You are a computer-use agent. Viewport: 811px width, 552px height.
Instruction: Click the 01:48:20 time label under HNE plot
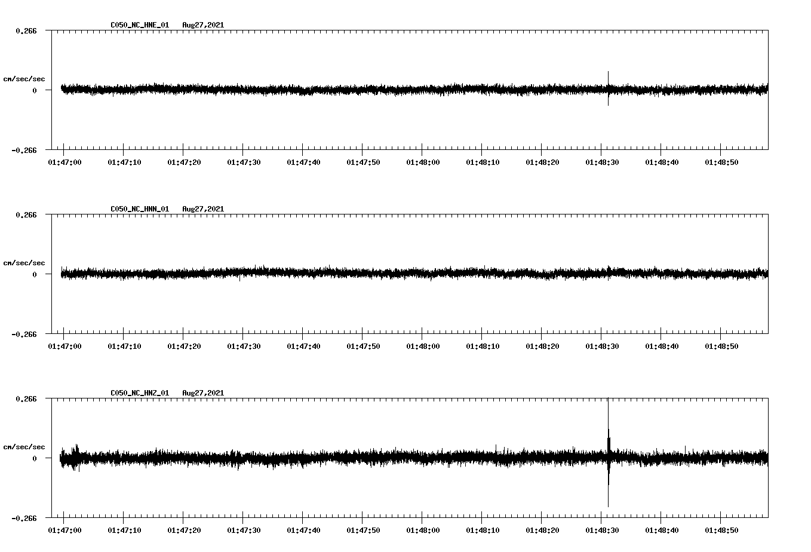[x=542, y=162]
